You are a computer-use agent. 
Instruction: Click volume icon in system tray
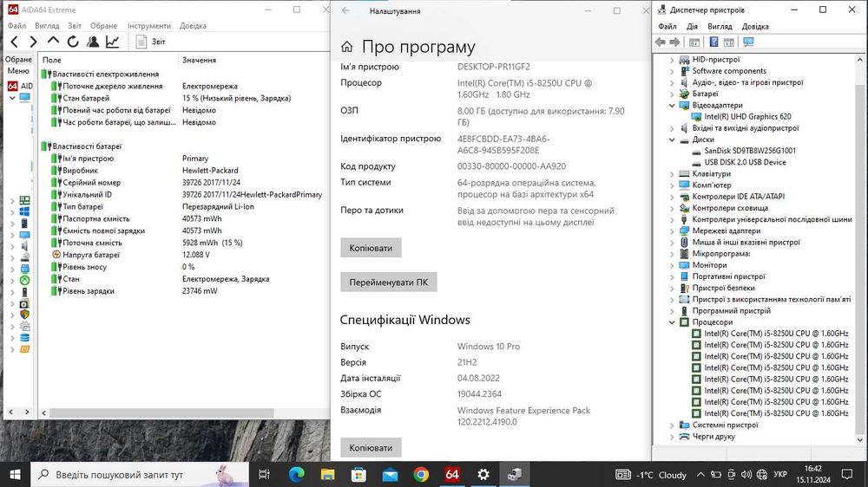coord(746,474)
